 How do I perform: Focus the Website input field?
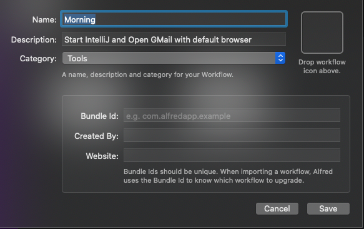click(x=232, y=155)
